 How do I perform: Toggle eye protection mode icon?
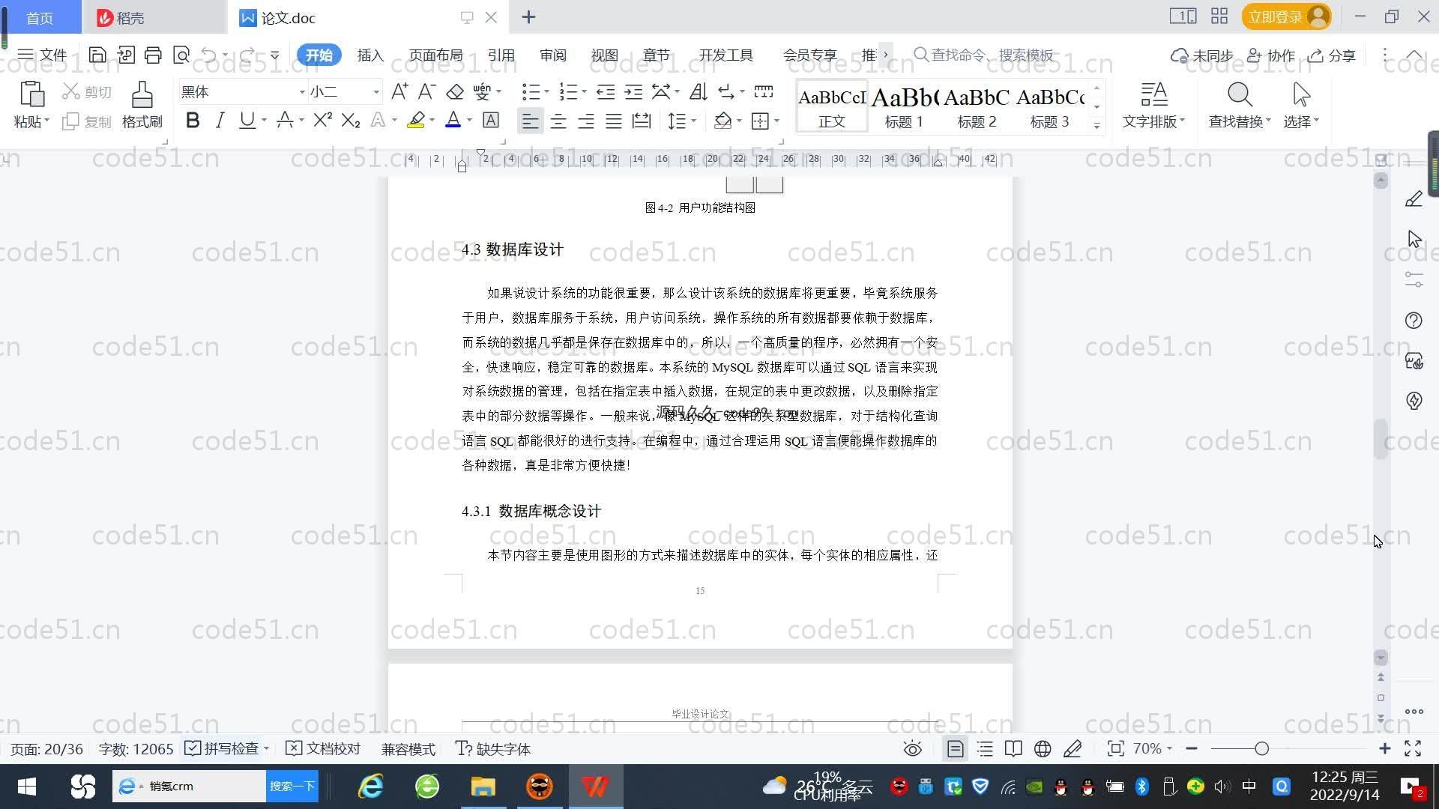point(912,748)
